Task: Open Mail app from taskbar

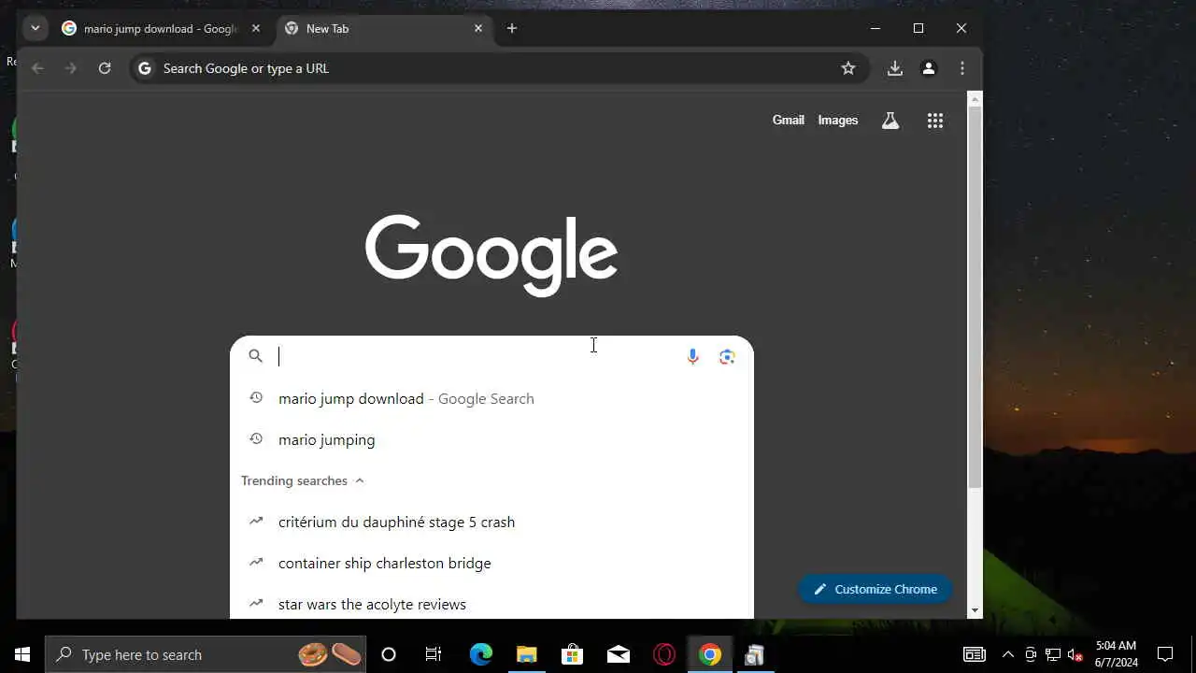Action: tap(619, 654)
